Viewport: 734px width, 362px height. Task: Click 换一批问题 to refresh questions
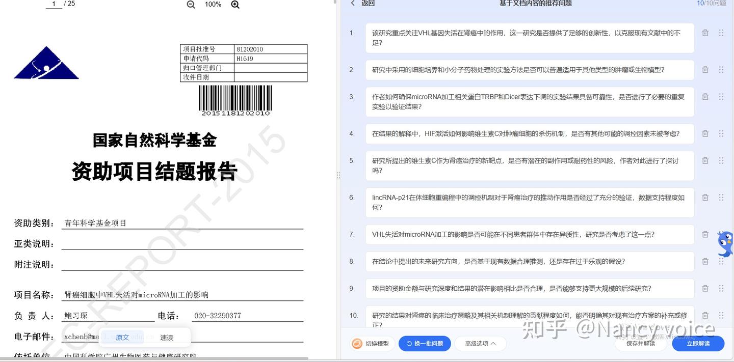[425, 344]
